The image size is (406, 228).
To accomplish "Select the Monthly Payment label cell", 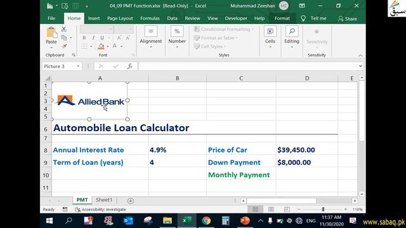I will [241, 175].
